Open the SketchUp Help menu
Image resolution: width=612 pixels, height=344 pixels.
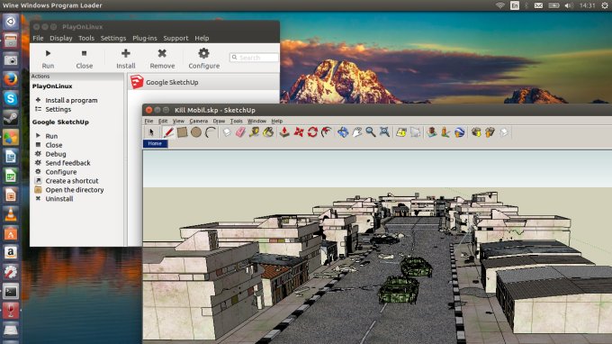tap(276, 121)
